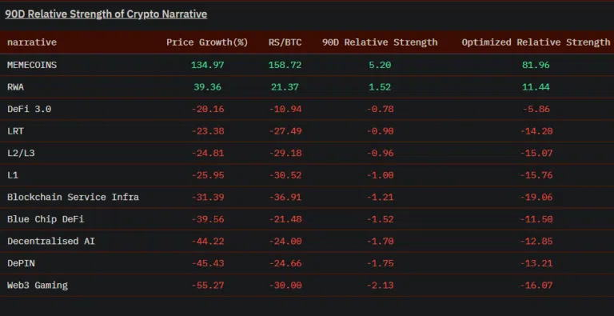Click DePIN optimized value -13.21

pos(536,263)
